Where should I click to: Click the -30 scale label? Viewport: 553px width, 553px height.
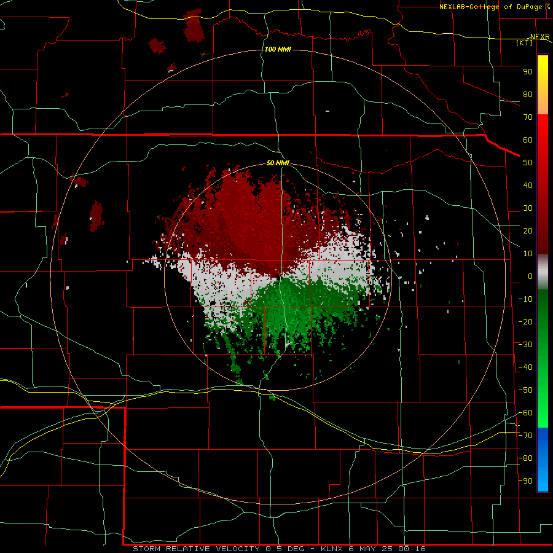click(525, 345)
